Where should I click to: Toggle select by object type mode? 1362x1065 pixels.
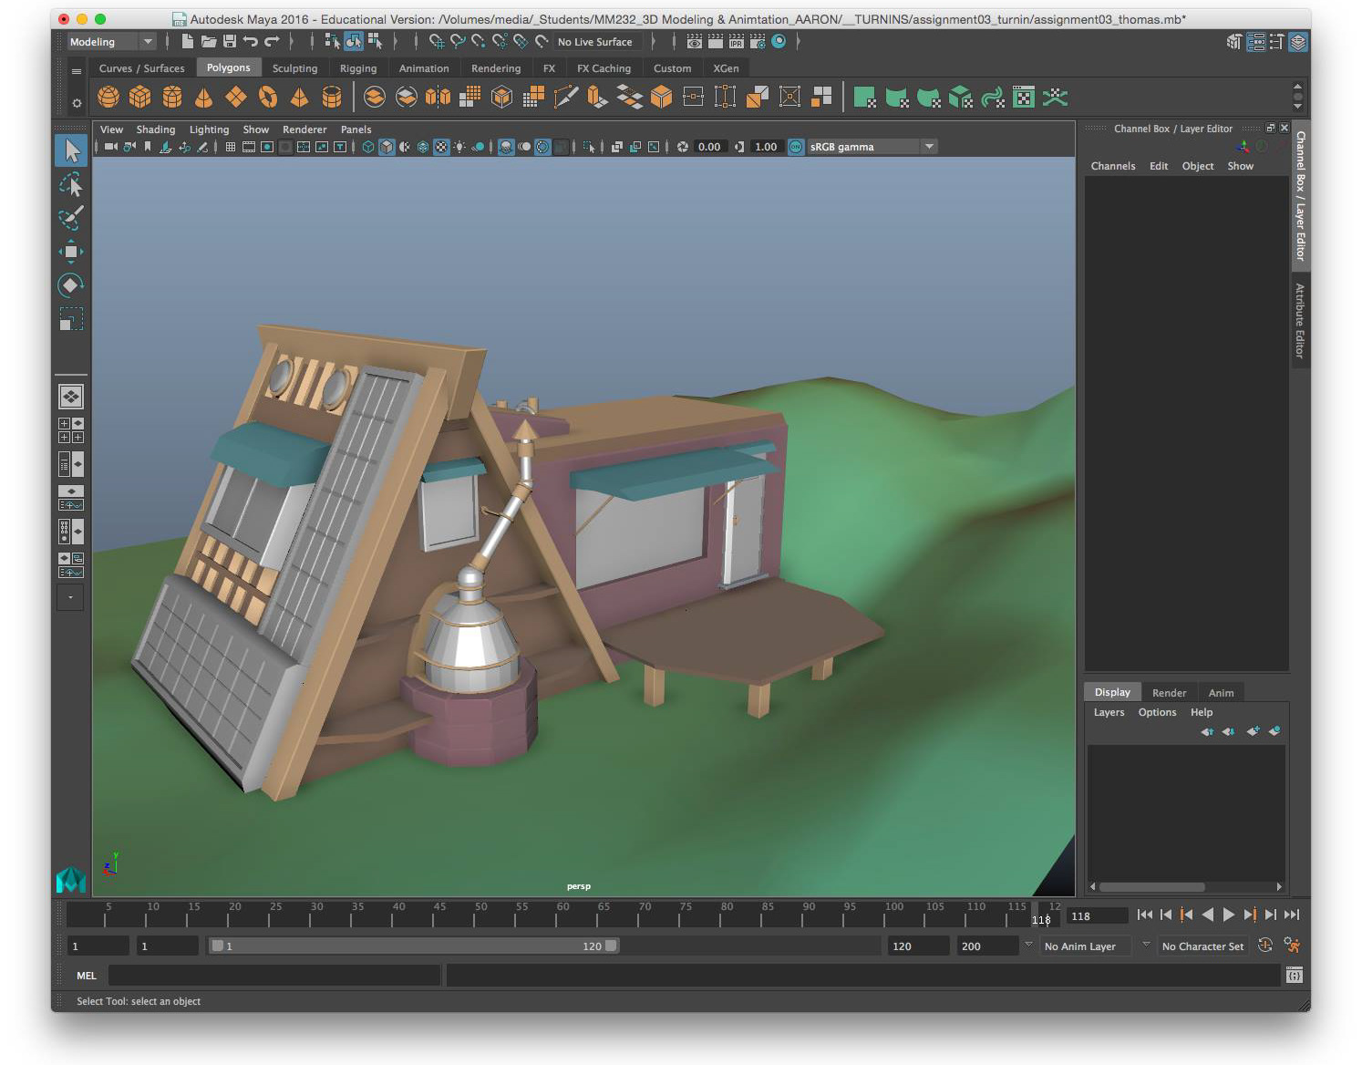(x=354, y=41)
